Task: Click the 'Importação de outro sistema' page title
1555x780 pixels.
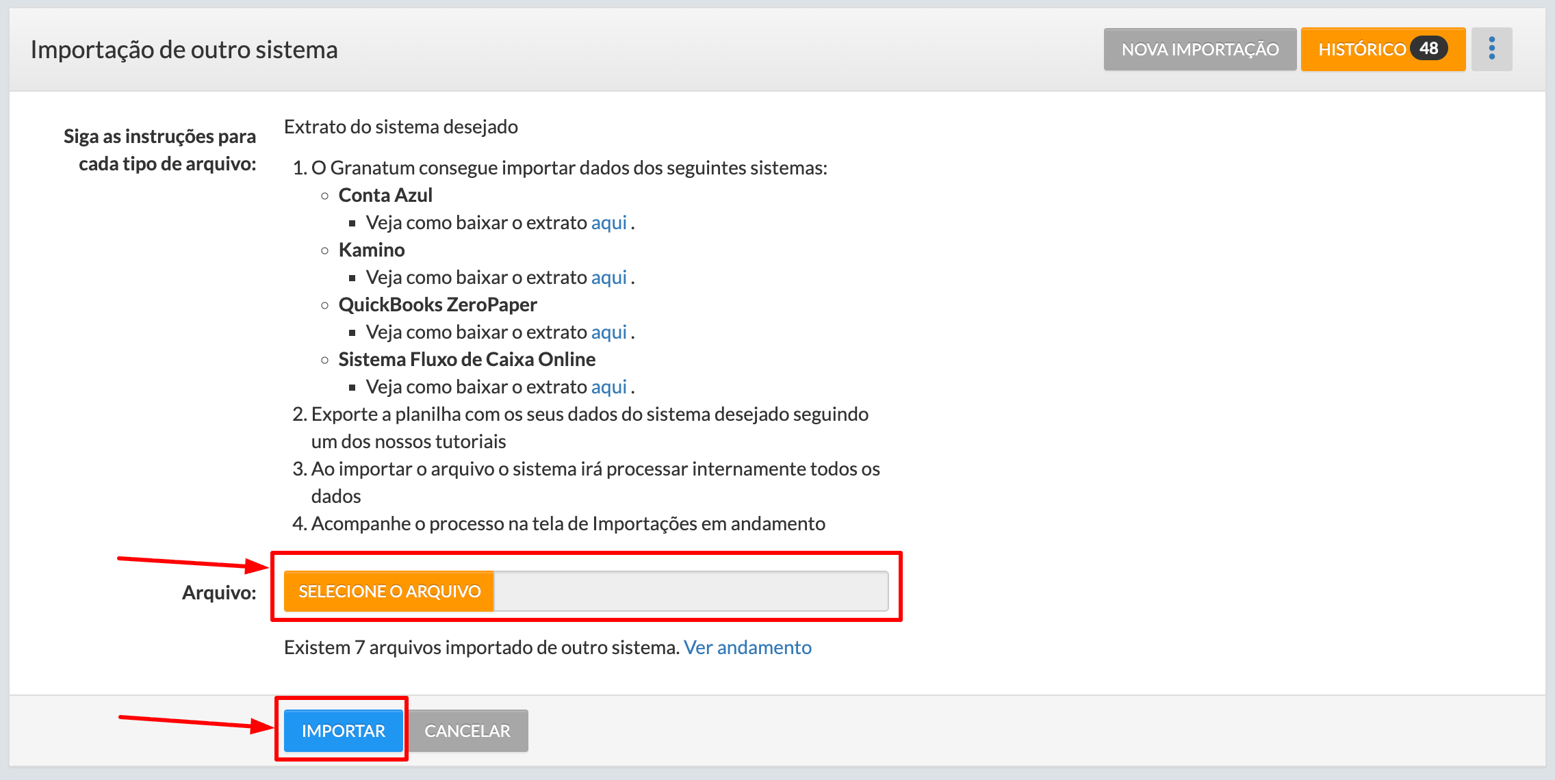Action: coord(184,49)
